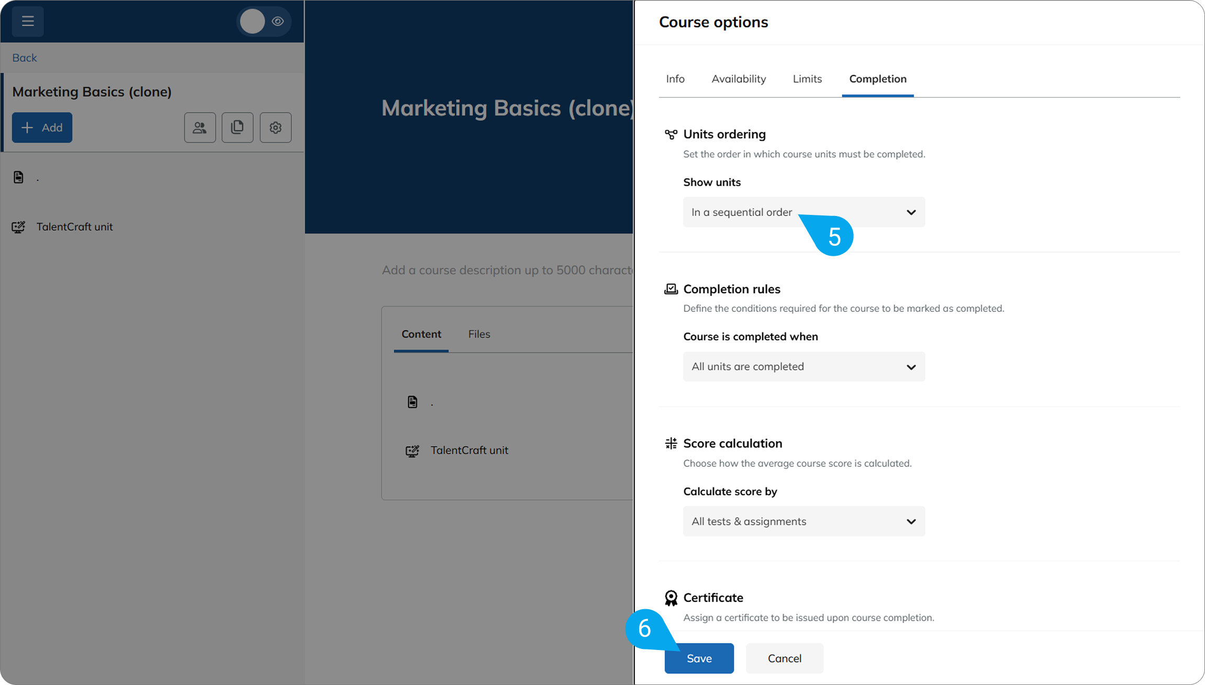The width and height of the screenshot is (1205, 685).
Task: Click the Score calculation heading
Action: (x=733, y=443)
